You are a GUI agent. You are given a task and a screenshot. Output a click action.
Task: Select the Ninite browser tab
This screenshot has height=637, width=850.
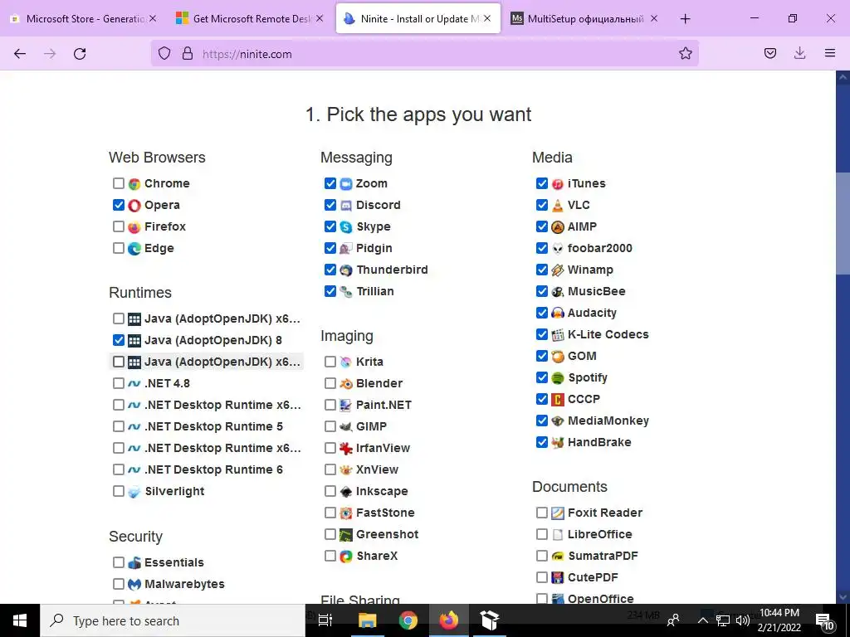(418, 18)
